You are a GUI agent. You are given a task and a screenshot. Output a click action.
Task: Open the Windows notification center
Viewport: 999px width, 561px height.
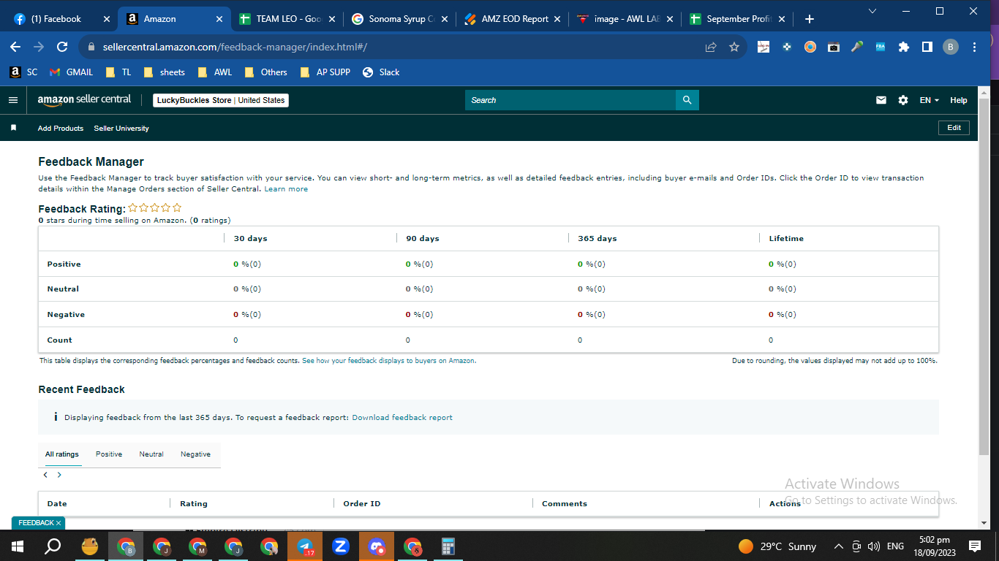[975, 546]
